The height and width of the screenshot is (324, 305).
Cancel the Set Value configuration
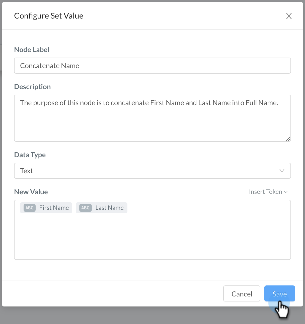tap(242, 293)
